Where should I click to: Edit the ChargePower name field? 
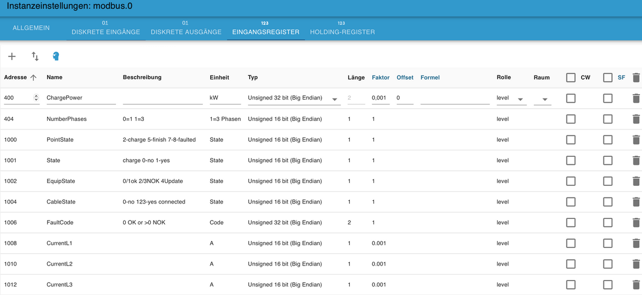point(81,99)
